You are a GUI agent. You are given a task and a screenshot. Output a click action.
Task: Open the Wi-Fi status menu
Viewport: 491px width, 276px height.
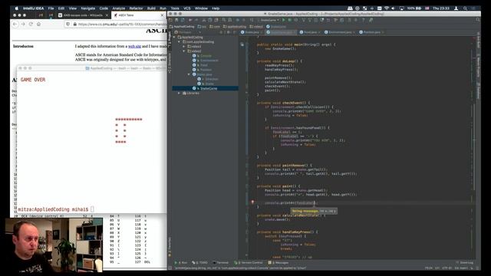click(x=387, y=8)
